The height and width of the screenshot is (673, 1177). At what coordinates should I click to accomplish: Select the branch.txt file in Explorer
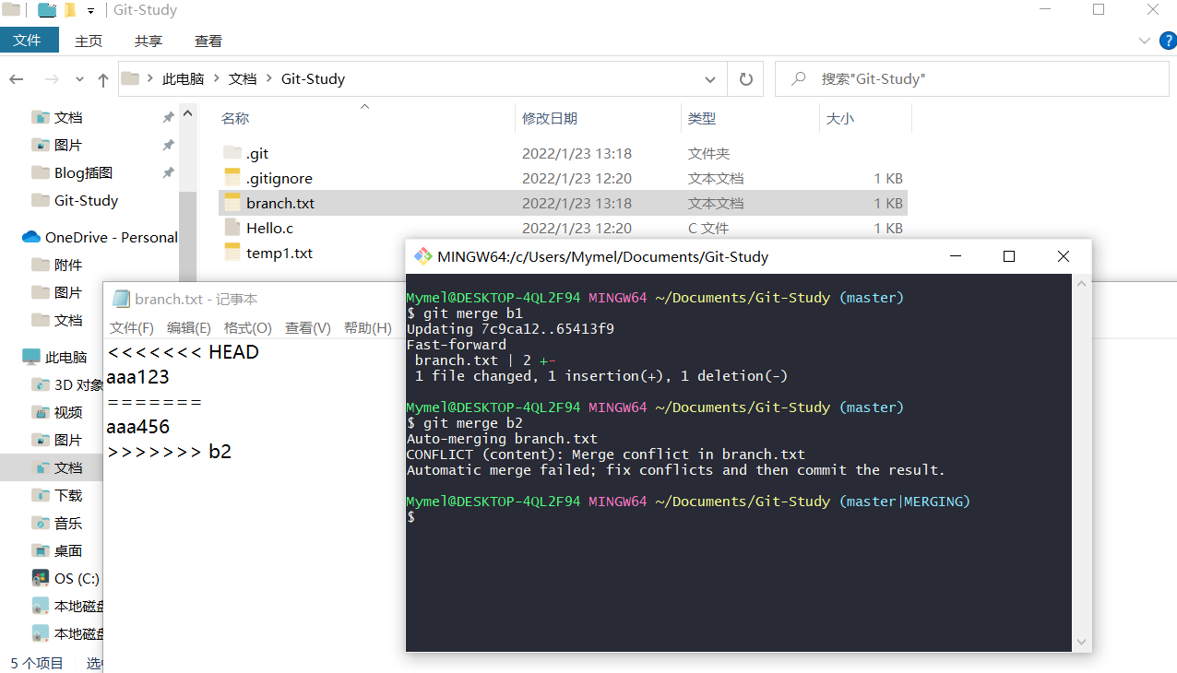click(x=563, y=203)
